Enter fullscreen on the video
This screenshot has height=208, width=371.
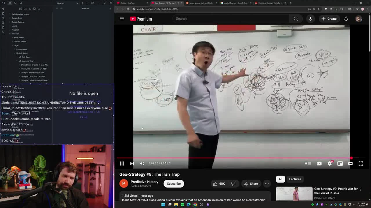[361, 164]
